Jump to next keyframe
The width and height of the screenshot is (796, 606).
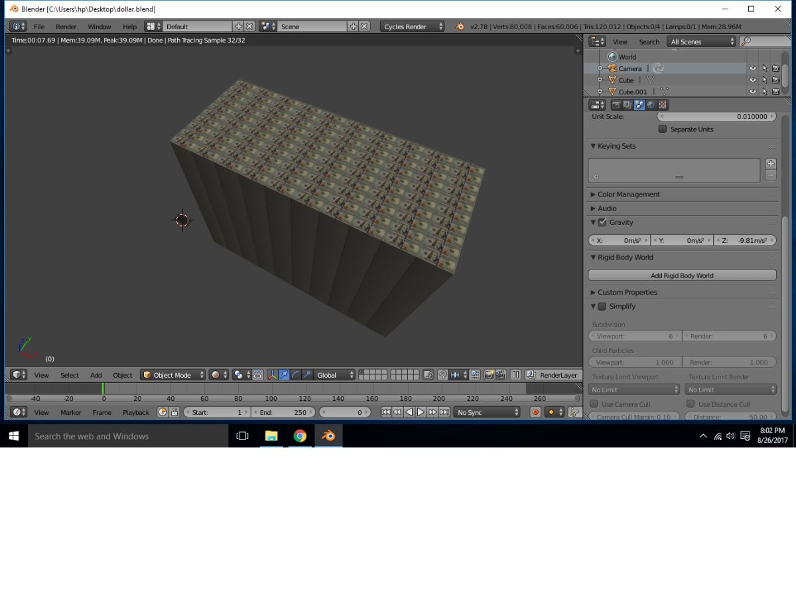click(x=432, y=412)
